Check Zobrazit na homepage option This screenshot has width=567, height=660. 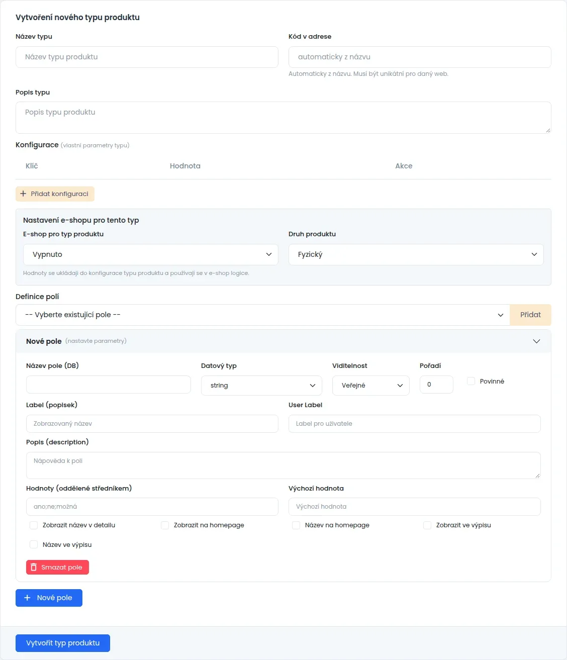point(165,525)
